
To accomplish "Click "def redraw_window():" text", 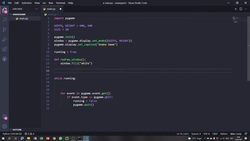I will click(70, 60).
